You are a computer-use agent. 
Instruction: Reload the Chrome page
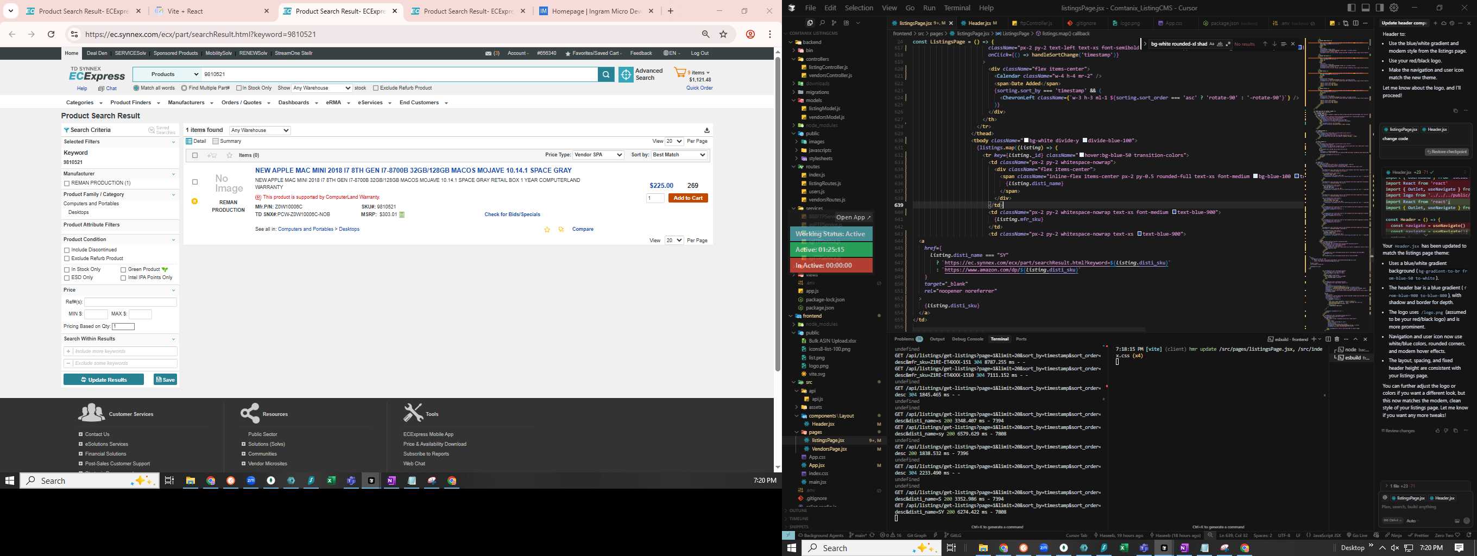tap(51, 34)
